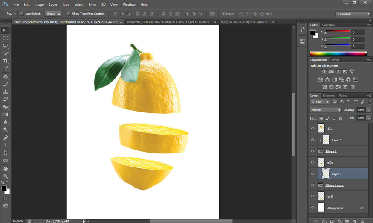Select the Eyedropper tool
Screen dimensions: 373x223
[x=6, y=69]
